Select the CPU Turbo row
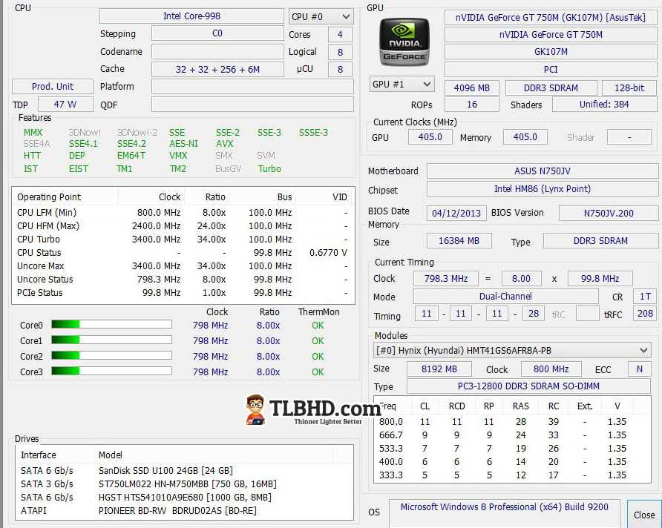This screenshot has width=662, height=528. (x=183, y=239)
